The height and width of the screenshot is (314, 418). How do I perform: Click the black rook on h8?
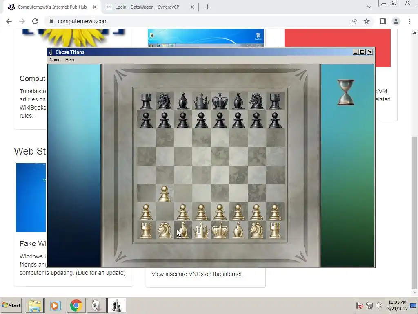[x=275, y=101]
